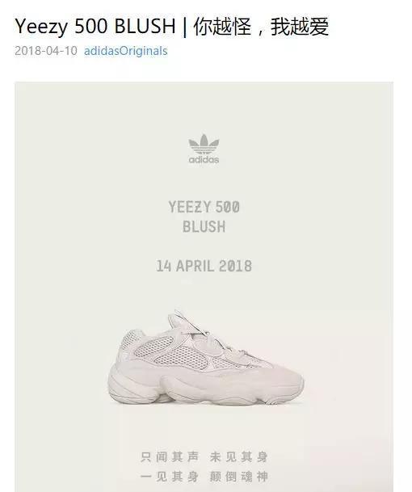Open the adidasOriginals account link
The height and width of the screenshot is (492, 412).
[125, 51]
